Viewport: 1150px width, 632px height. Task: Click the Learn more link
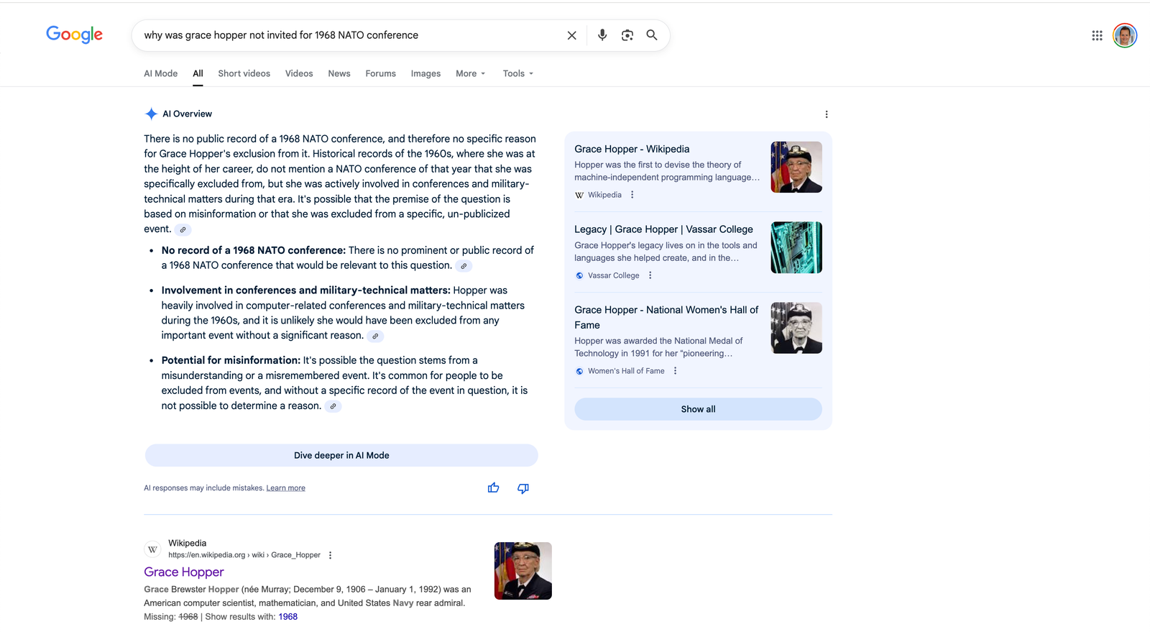(x=285, y=488)
